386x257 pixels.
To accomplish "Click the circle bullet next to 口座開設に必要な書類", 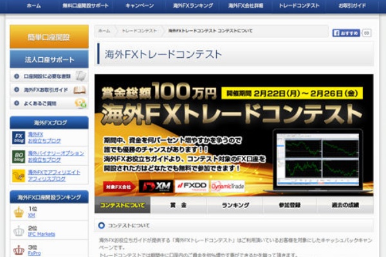I will tap(17, 76).
